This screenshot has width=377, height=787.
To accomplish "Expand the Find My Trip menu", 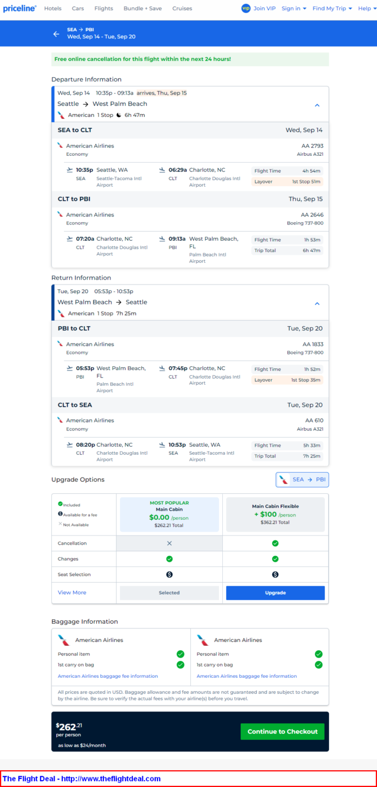I will 332,8.
